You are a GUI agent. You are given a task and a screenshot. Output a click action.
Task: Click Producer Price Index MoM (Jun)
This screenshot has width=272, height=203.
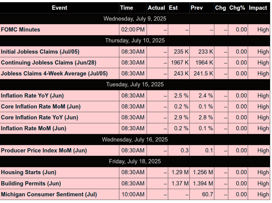44,151
